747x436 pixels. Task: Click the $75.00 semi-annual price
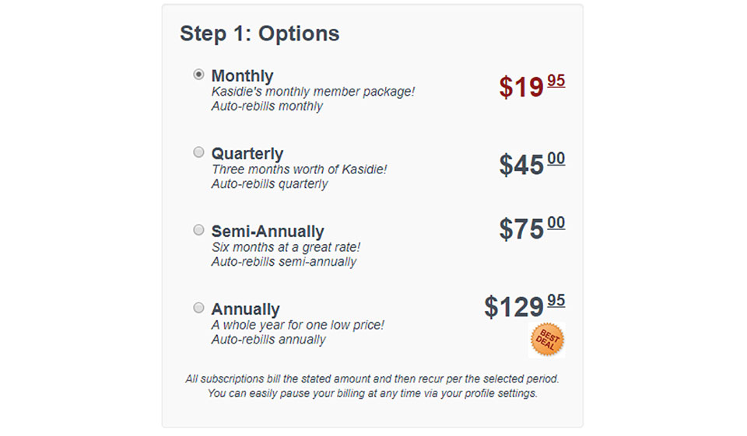tap(531, 228)
